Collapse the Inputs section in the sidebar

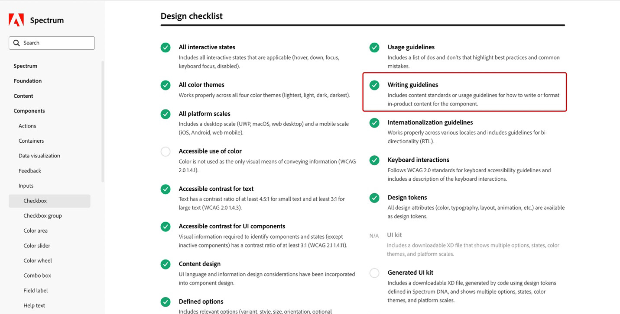[26, 186]
